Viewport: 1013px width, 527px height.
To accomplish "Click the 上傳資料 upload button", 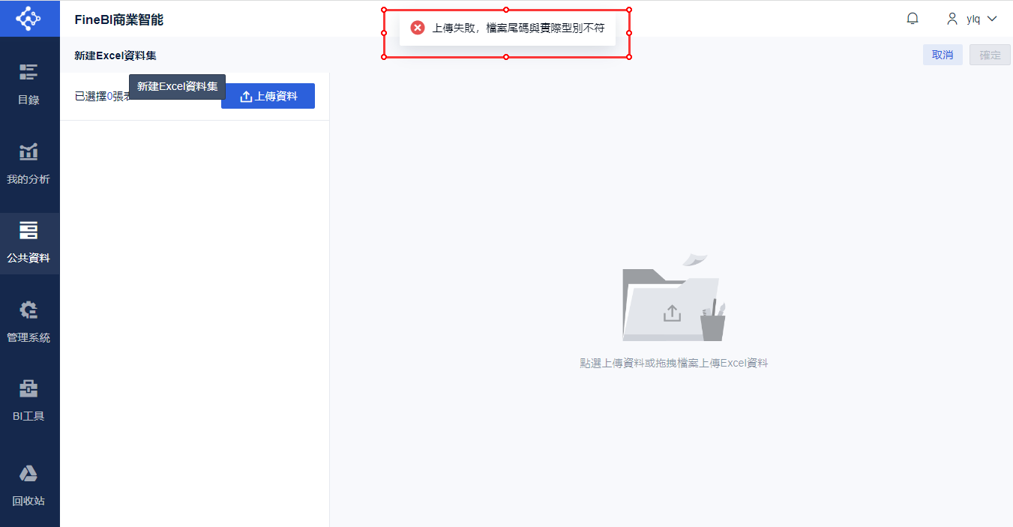I will [x=268, y=96].
